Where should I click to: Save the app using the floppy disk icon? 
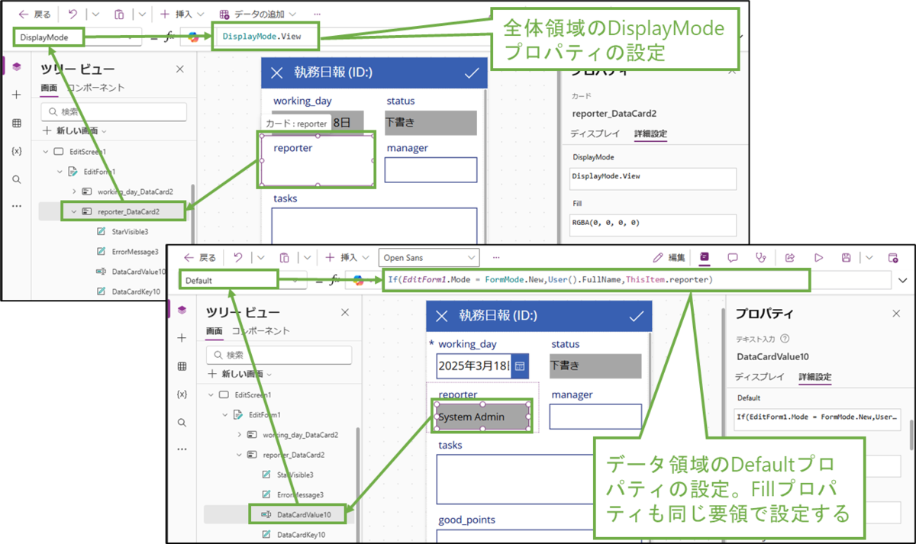[x=846, y=258]
